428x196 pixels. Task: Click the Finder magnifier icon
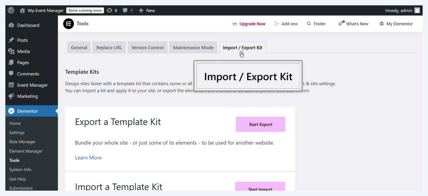[x=309, y=24]
